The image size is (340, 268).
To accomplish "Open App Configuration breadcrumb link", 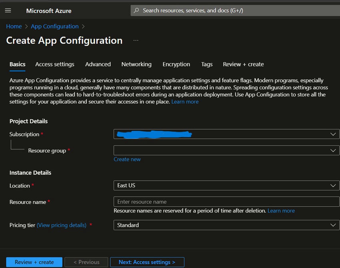I will pyautogui.click(x=55, y=26).
